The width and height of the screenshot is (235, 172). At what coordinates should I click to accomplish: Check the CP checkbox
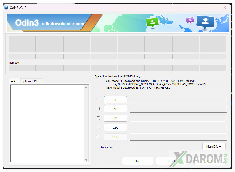pyautogui.click(x=98, y=118)
